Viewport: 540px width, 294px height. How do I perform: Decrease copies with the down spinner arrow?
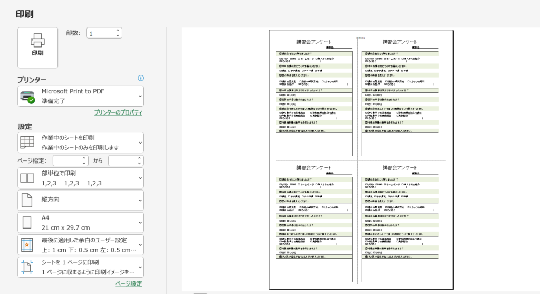coord(118,35)
